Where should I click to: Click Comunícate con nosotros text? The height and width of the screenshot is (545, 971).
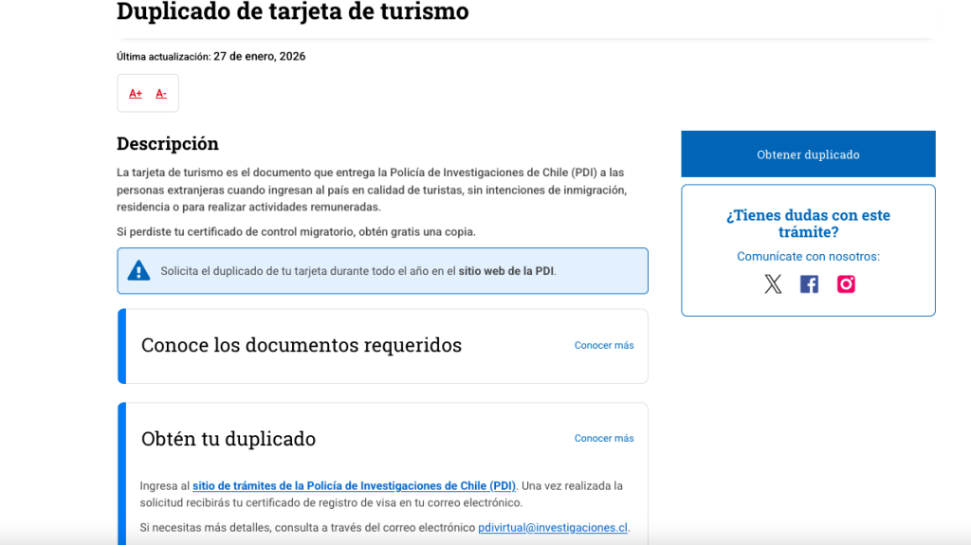[x=808, y=257]
